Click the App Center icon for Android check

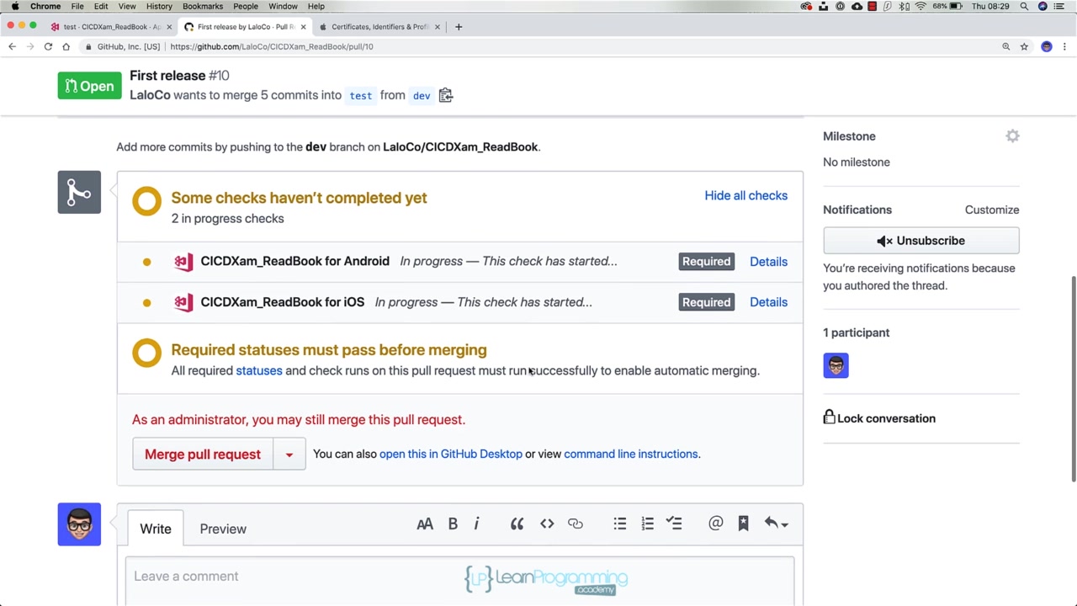(183, 261)
